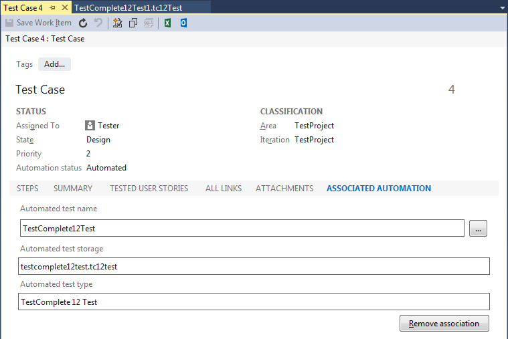The width and height of the screenshot is (508, 339).
Task: Open the STEPS tab
Action: [27, 189]
